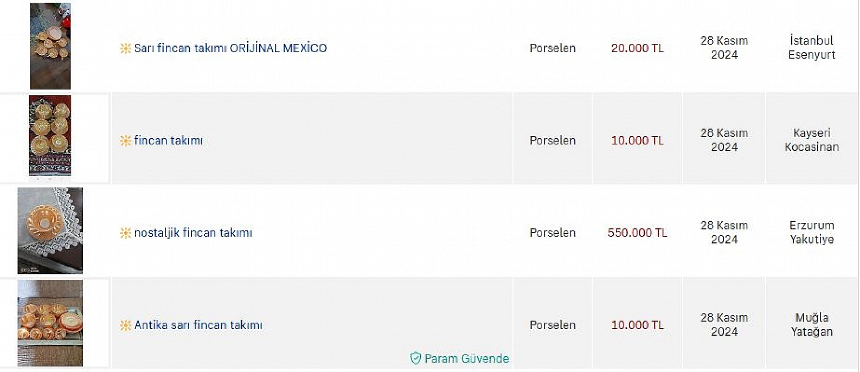This screenshot has height=372, width=860.
Task: View the thumbnail of the Kayseri cup set listing
Action: [x=50, y=136]
